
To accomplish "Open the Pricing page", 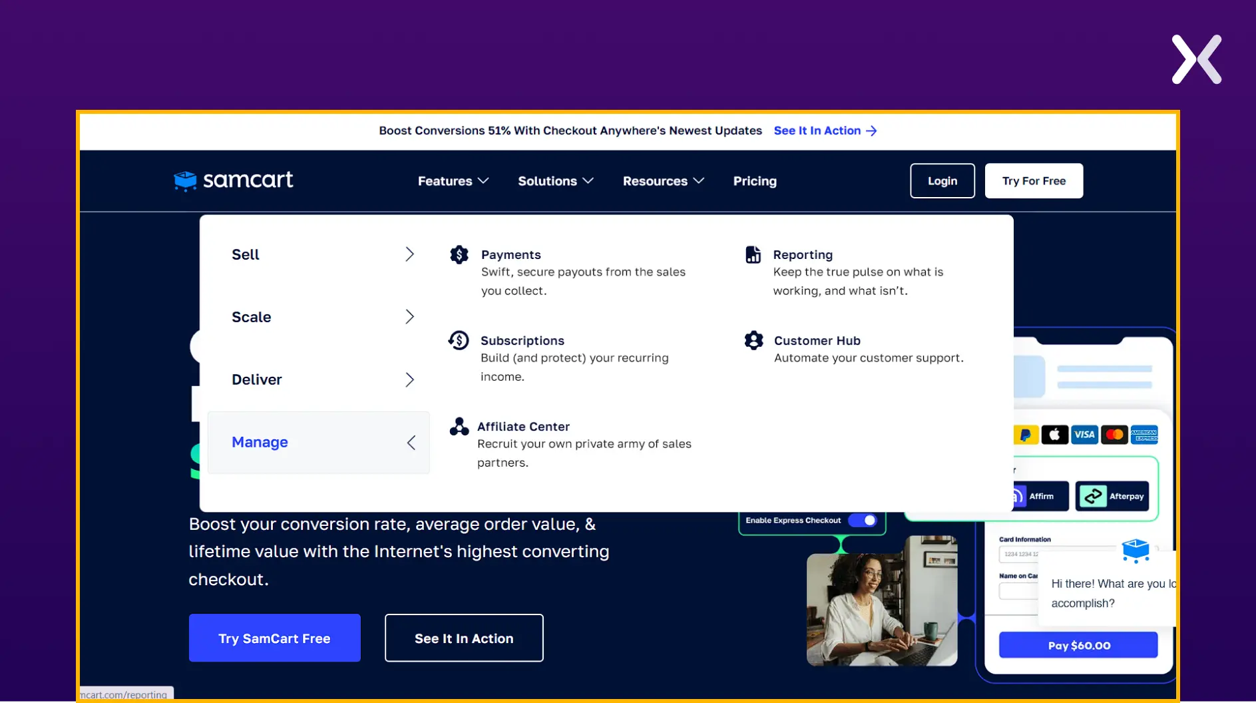I will (755, 181).
